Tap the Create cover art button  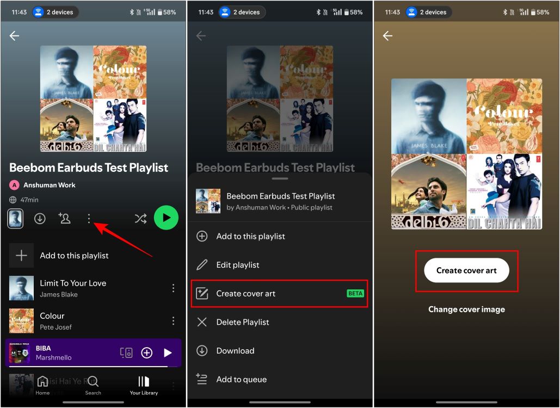coord(466,270)
